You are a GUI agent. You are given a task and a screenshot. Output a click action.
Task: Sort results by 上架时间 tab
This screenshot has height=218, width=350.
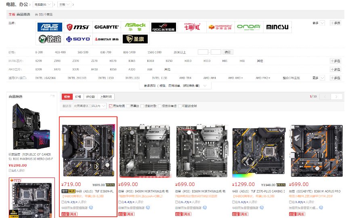106,97
